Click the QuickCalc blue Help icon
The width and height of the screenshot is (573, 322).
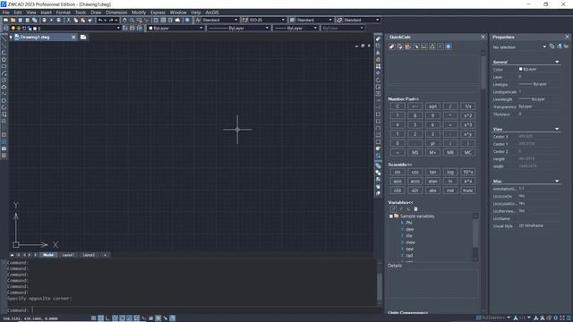(449, 47)
